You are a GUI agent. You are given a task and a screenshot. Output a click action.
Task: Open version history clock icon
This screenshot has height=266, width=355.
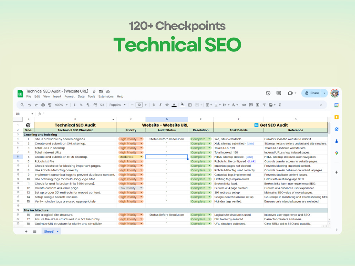click(x=268, y=93)
